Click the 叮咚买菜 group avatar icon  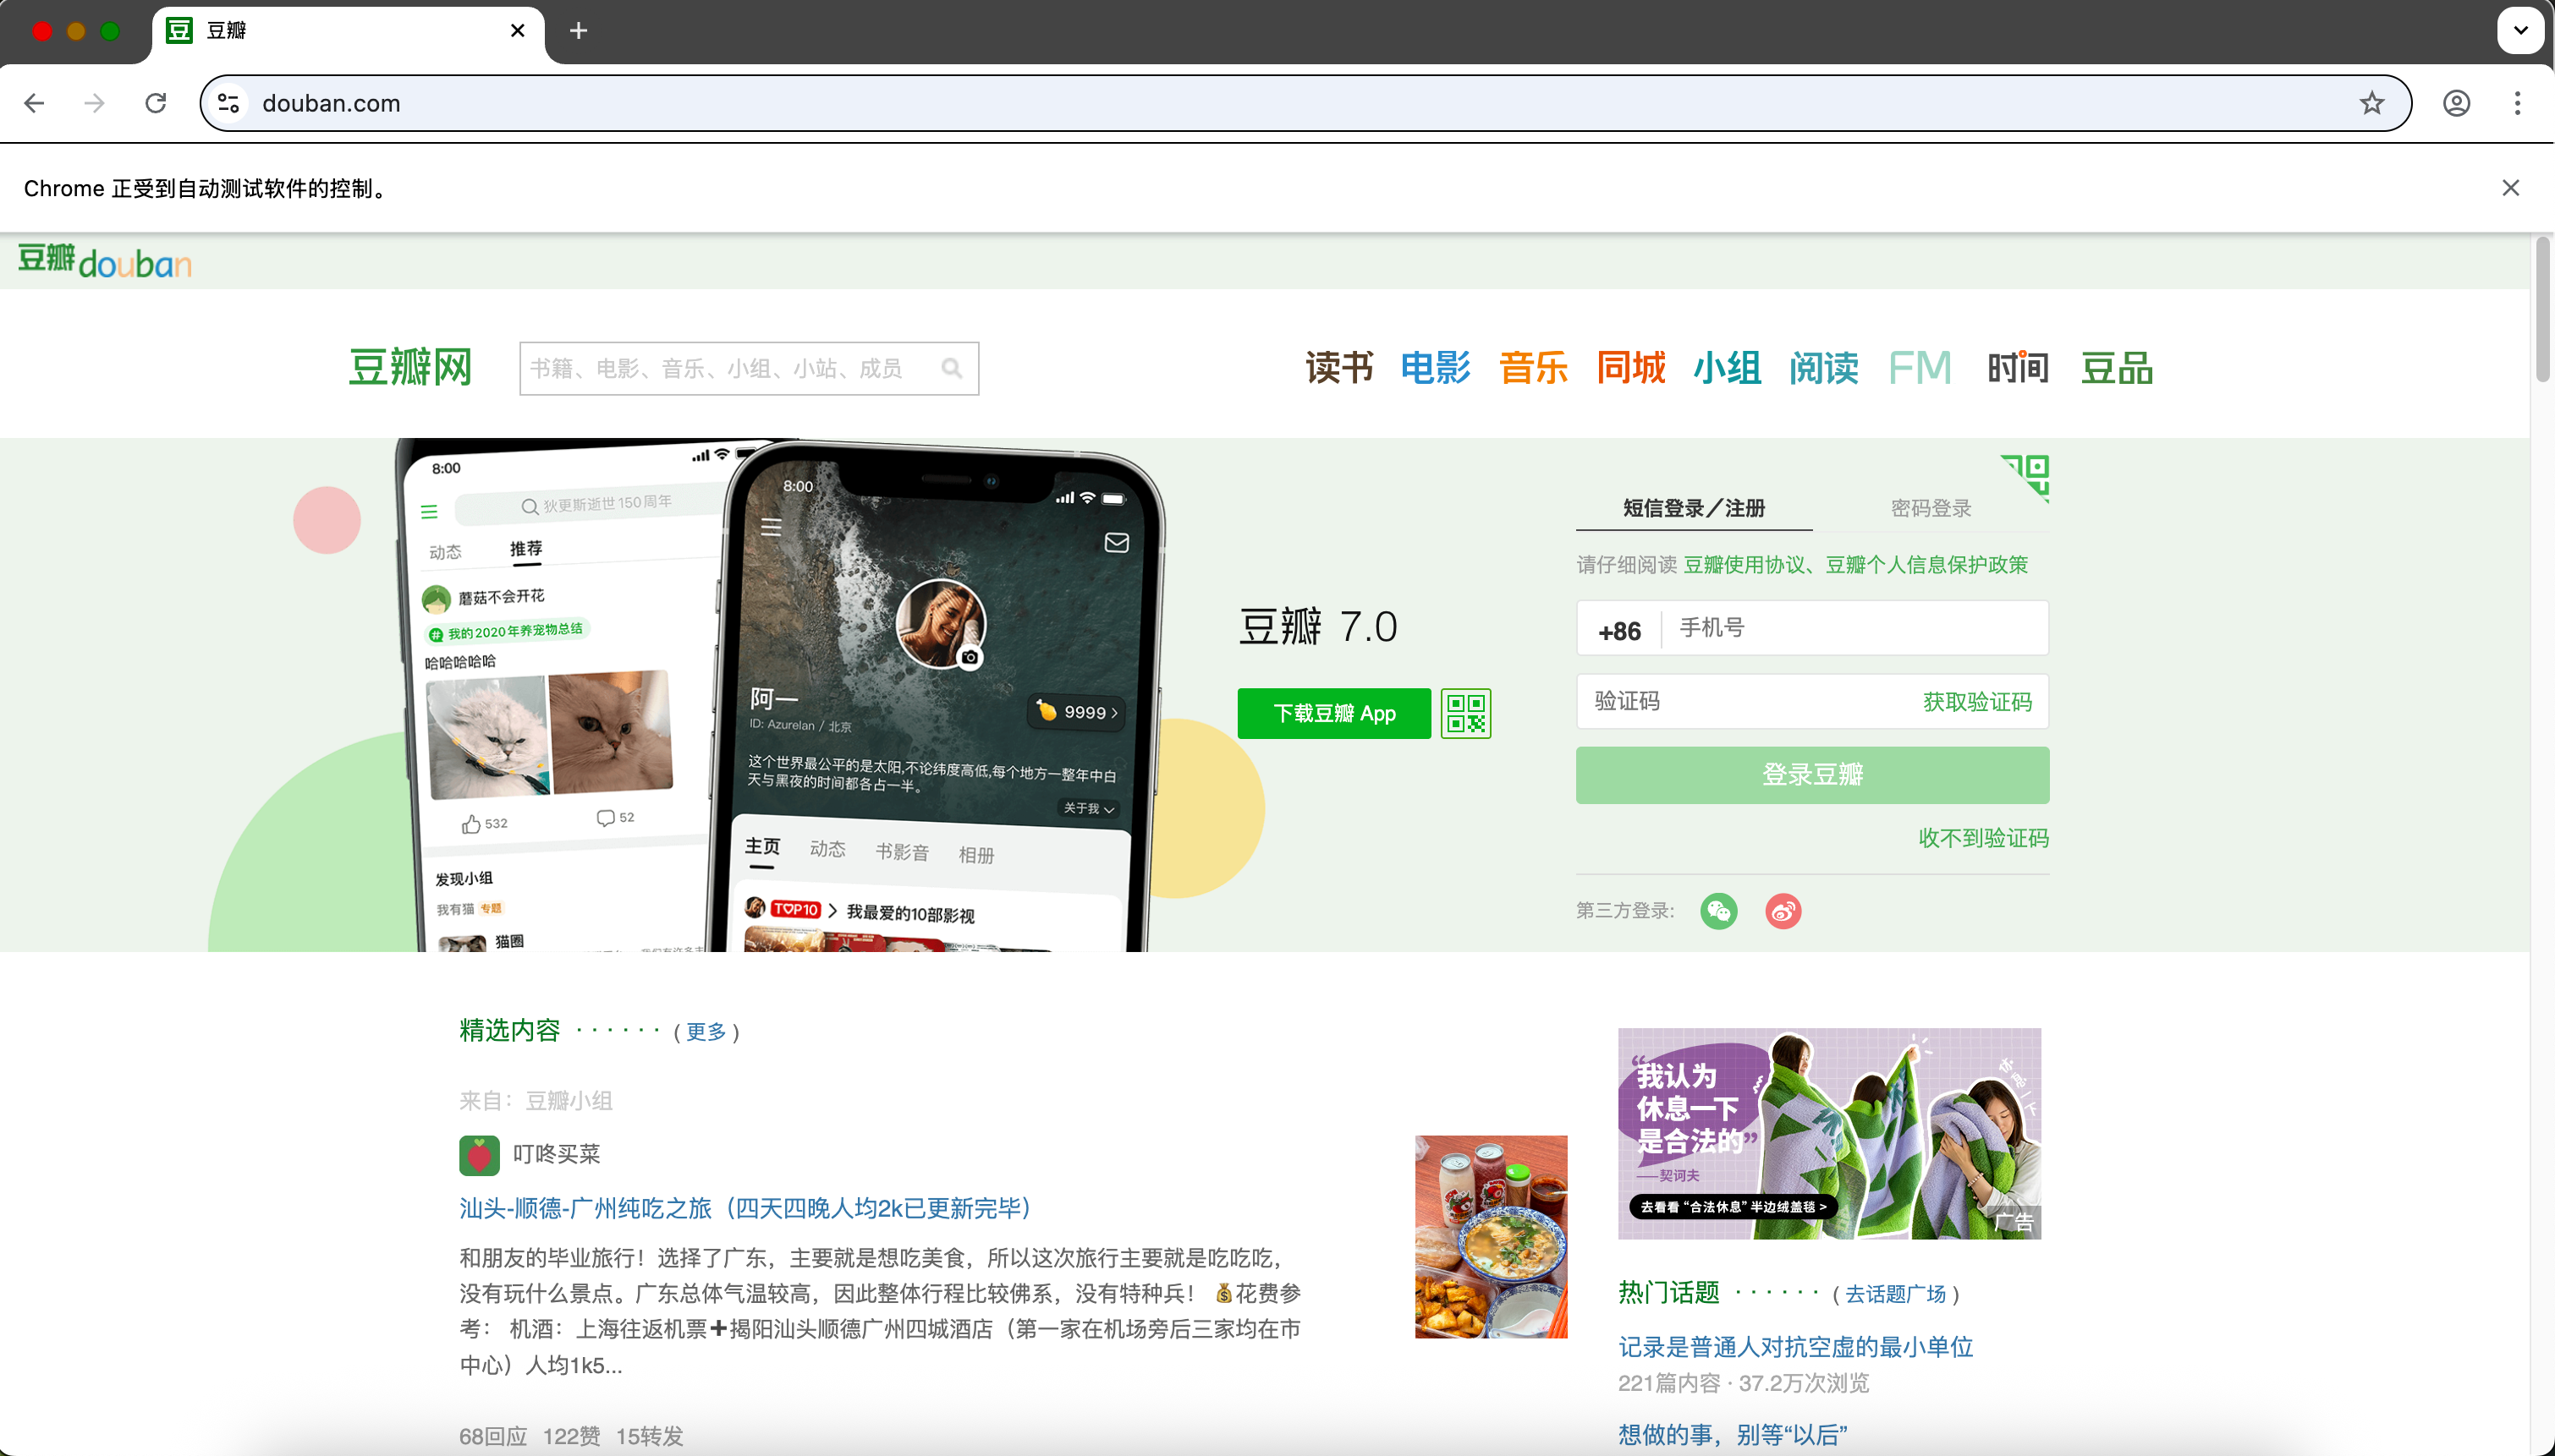point(479,1155)
